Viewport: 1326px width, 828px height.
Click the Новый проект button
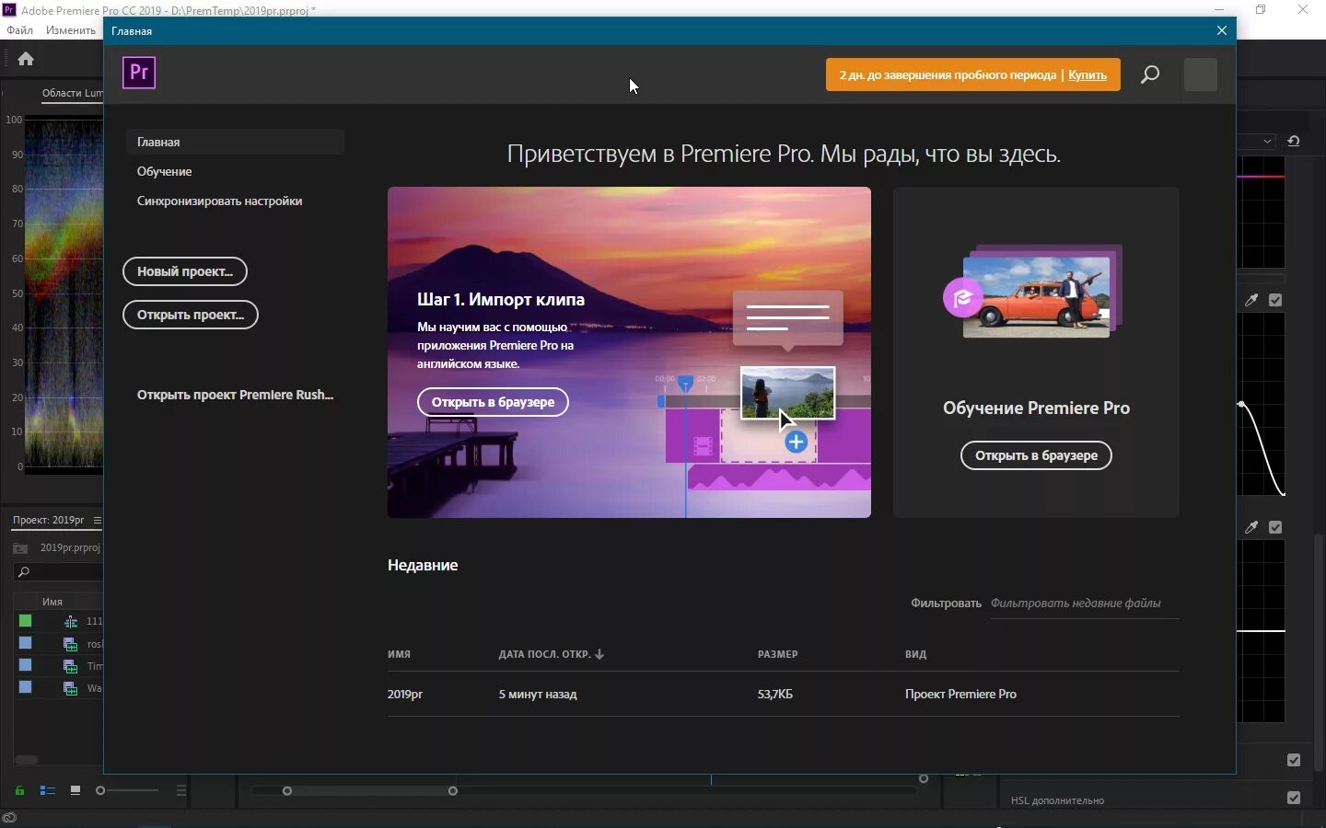185,271
